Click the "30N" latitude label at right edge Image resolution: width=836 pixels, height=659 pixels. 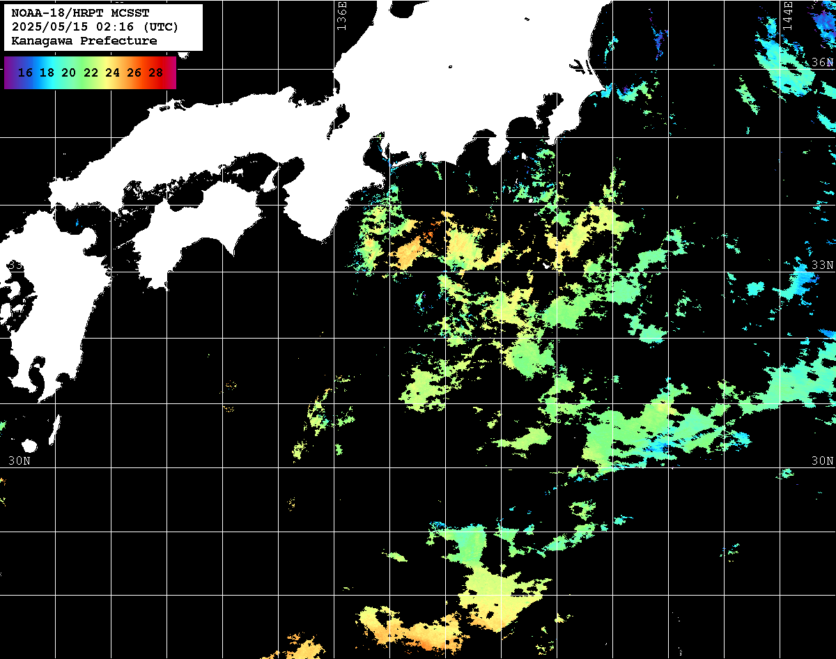tap(823, 461)
